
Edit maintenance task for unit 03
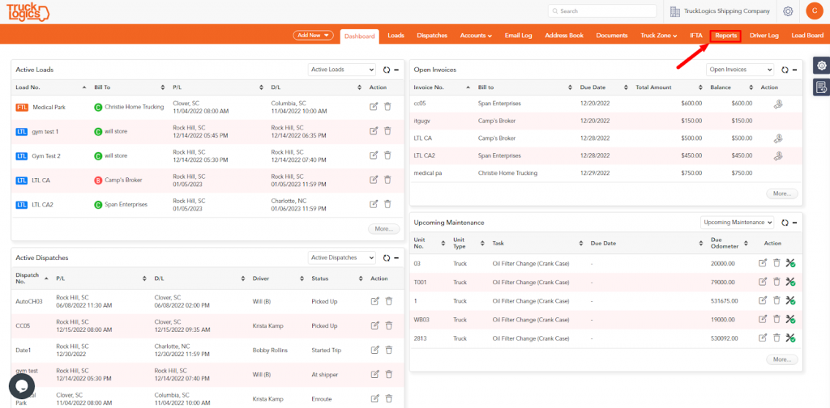tap(763, 263)
